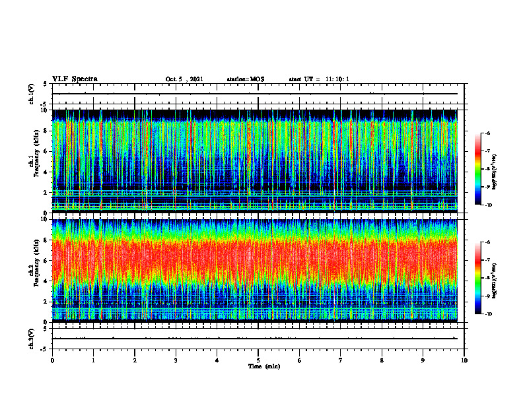523x404 pixels.
Task: Click the "10" kHz tick of ch.2 spectrogram
Action: coord(46,219)
